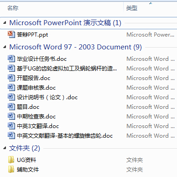The width and height of the screenshot is (177, 177).
Task: Click the Word icon of 课题申核表.doc
Action: (11, 87)
